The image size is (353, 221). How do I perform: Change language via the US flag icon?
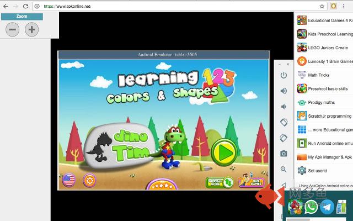[68, 180]
